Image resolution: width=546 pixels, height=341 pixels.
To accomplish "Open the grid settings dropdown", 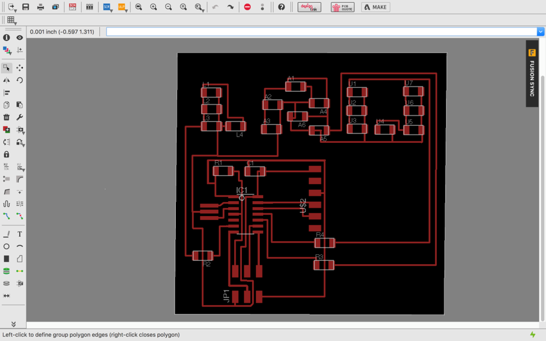I will coord(11,20).
